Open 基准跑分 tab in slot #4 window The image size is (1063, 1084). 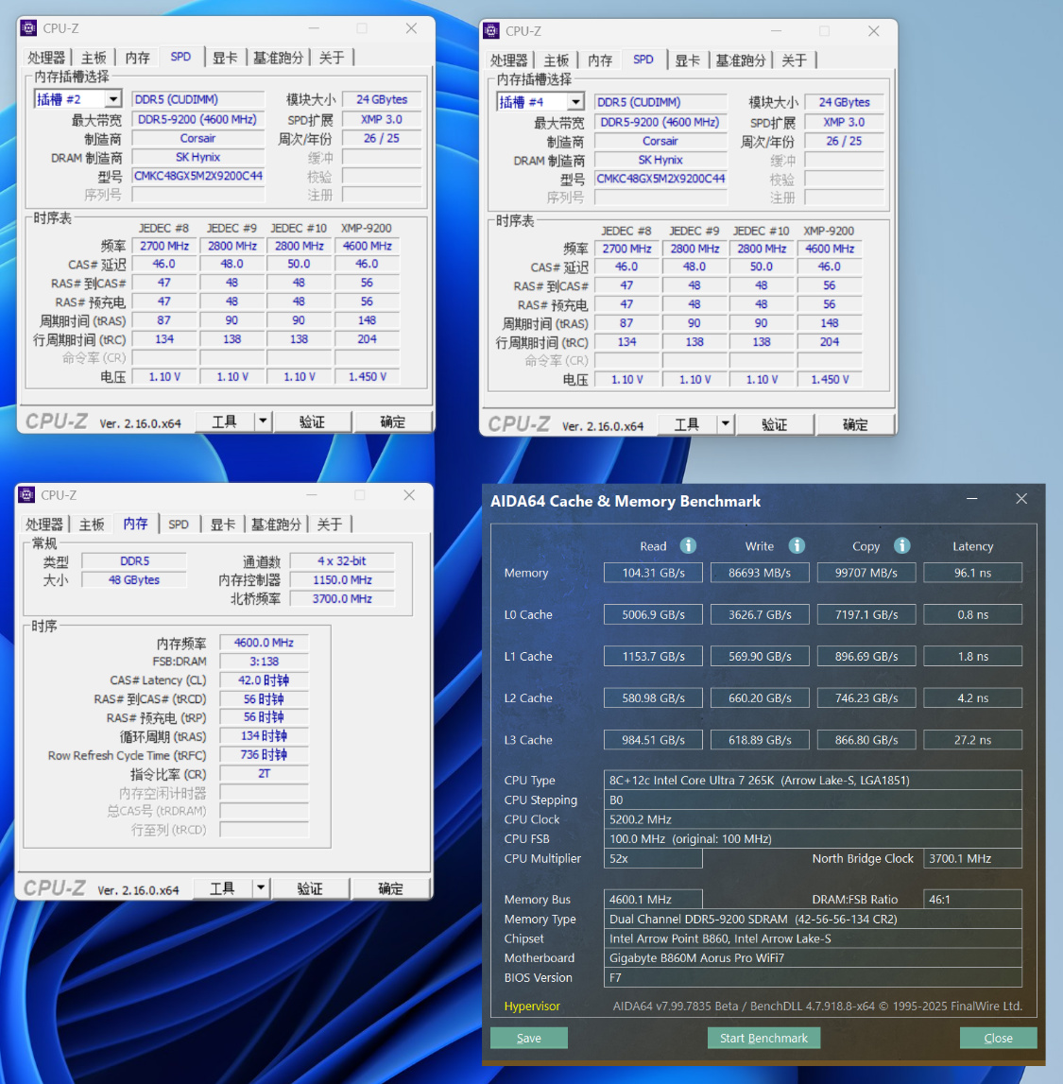(740, 60)
